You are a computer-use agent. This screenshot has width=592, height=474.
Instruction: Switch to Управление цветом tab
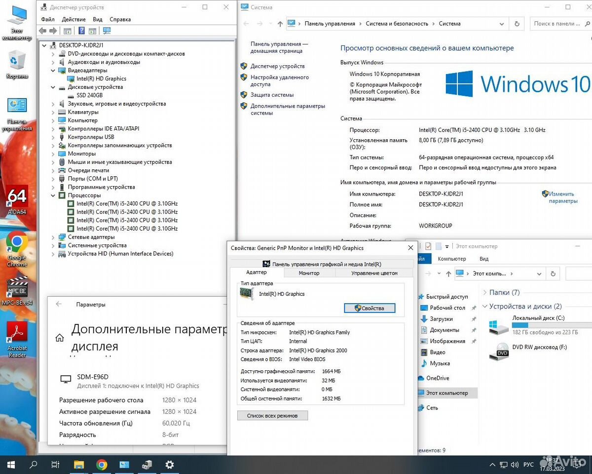pos(374,273)
